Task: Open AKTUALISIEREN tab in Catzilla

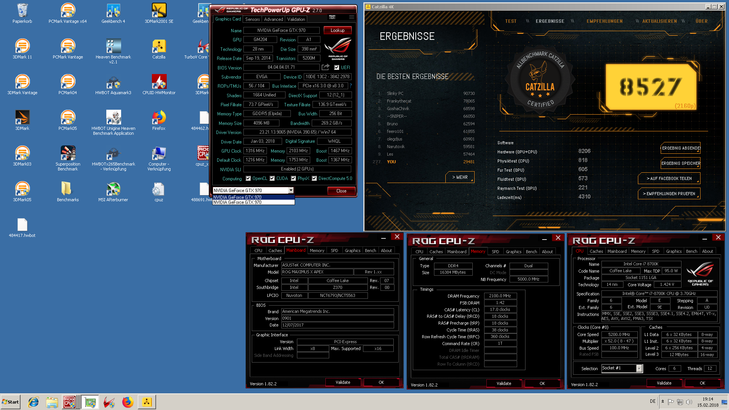Action: [660, 21]
